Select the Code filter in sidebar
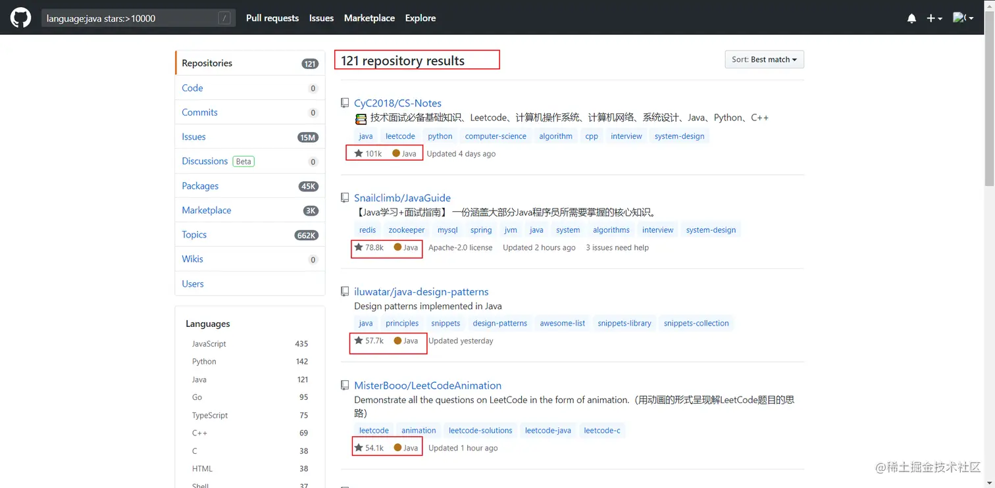Image resolution: width=995 pixels, height=488 pixels. [x=250, y=87]
